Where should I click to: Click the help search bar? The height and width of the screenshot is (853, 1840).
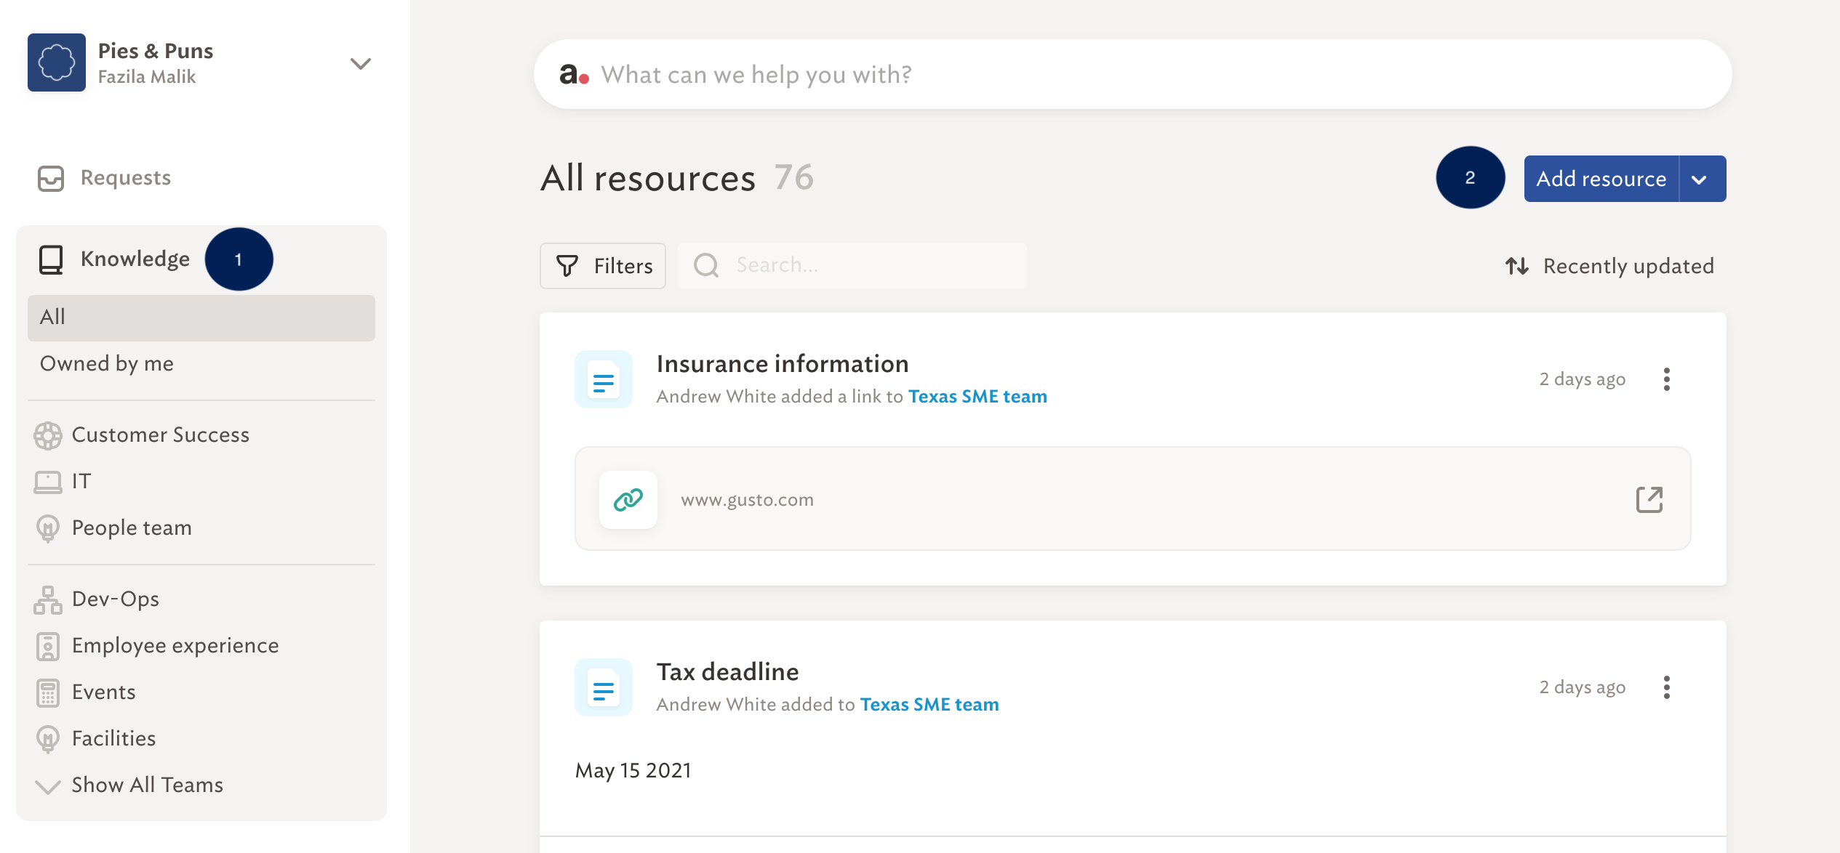[x=1132, y=74]
